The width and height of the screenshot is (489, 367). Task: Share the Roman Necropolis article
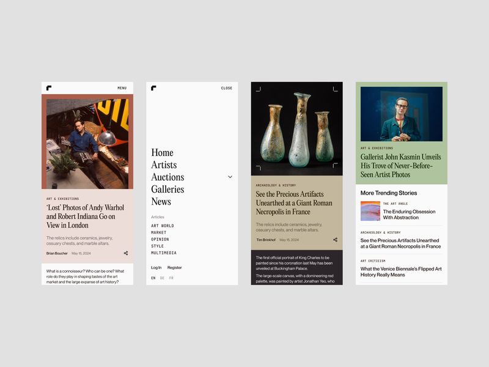pos(335,240)
